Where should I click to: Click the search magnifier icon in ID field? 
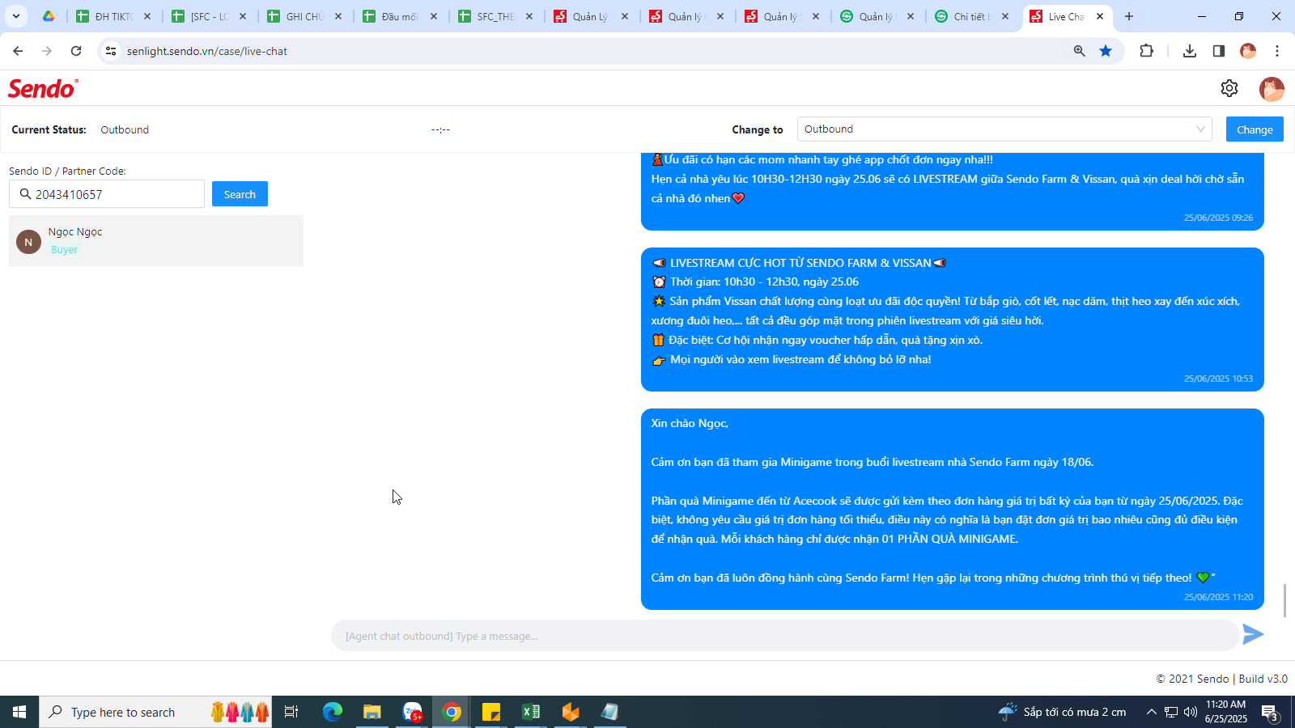[25, 194]
